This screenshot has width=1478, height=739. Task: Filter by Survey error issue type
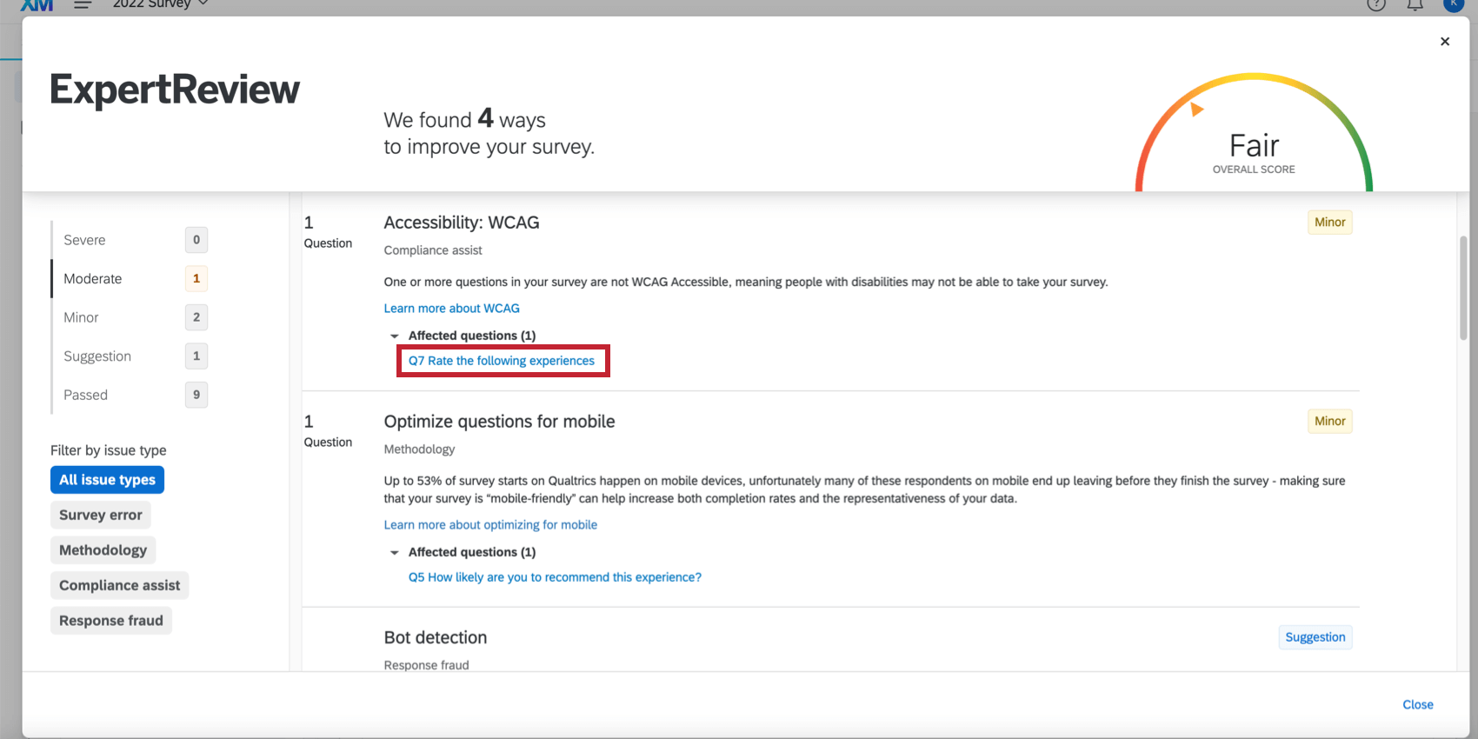[101, 515]
